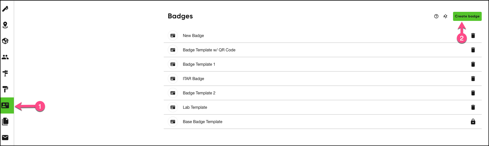Open the documents section in the sidebar
The image size is (489, 146).
click(5, 122)
